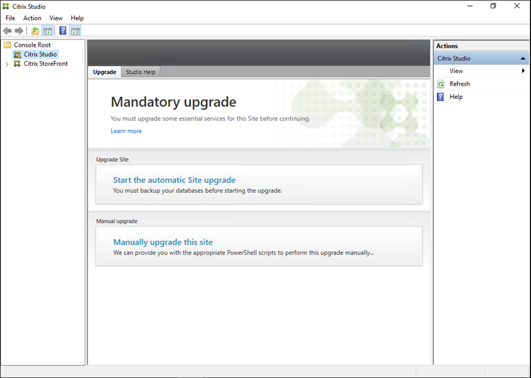Click the Up one level folder icon
Image resolution: width=531 pixels, height=378 pixels.
[35, 31]
